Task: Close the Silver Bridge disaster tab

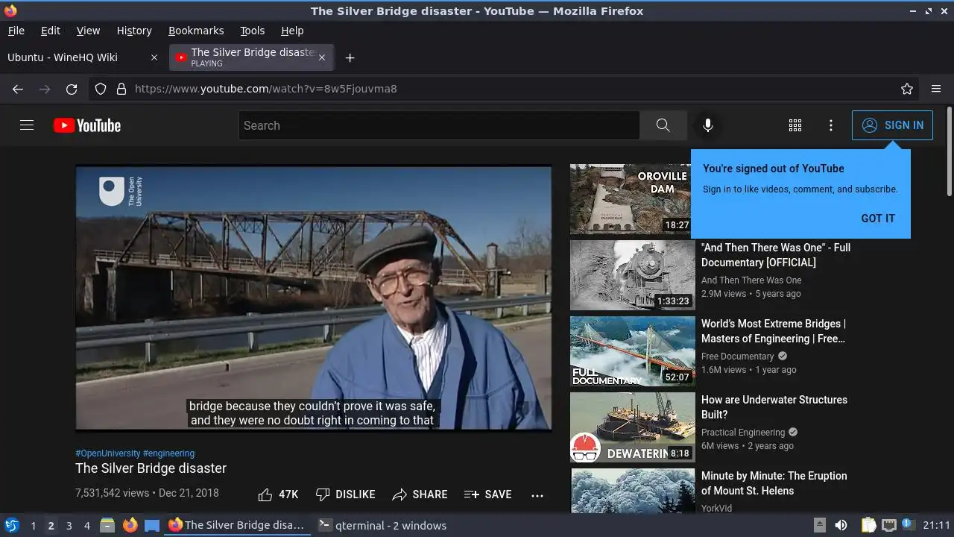Action: (x=322, y=57)
